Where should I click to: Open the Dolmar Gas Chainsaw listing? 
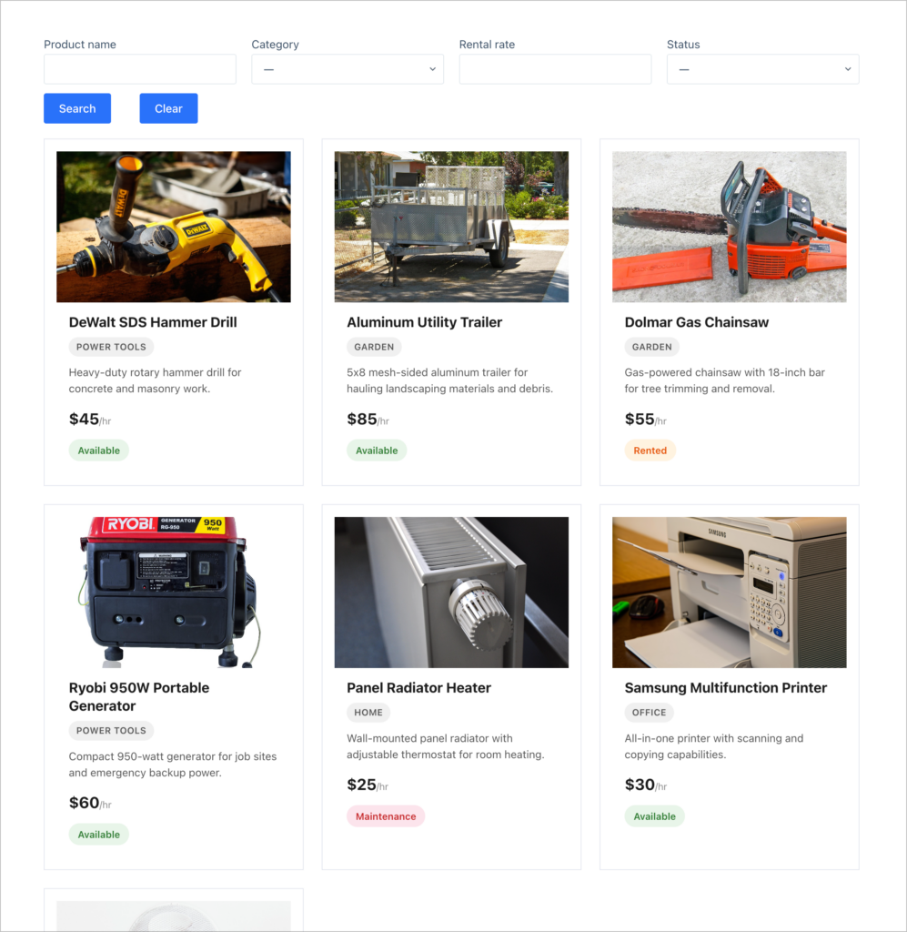coord(696,322)
